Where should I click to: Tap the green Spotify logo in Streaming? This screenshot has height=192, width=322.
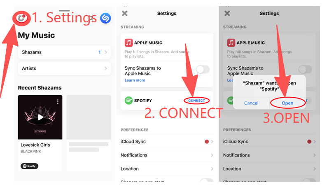(129, 101)
